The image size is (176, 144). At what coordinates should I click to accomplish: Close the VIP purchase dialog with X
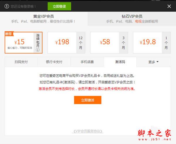[x=169, y=6]
